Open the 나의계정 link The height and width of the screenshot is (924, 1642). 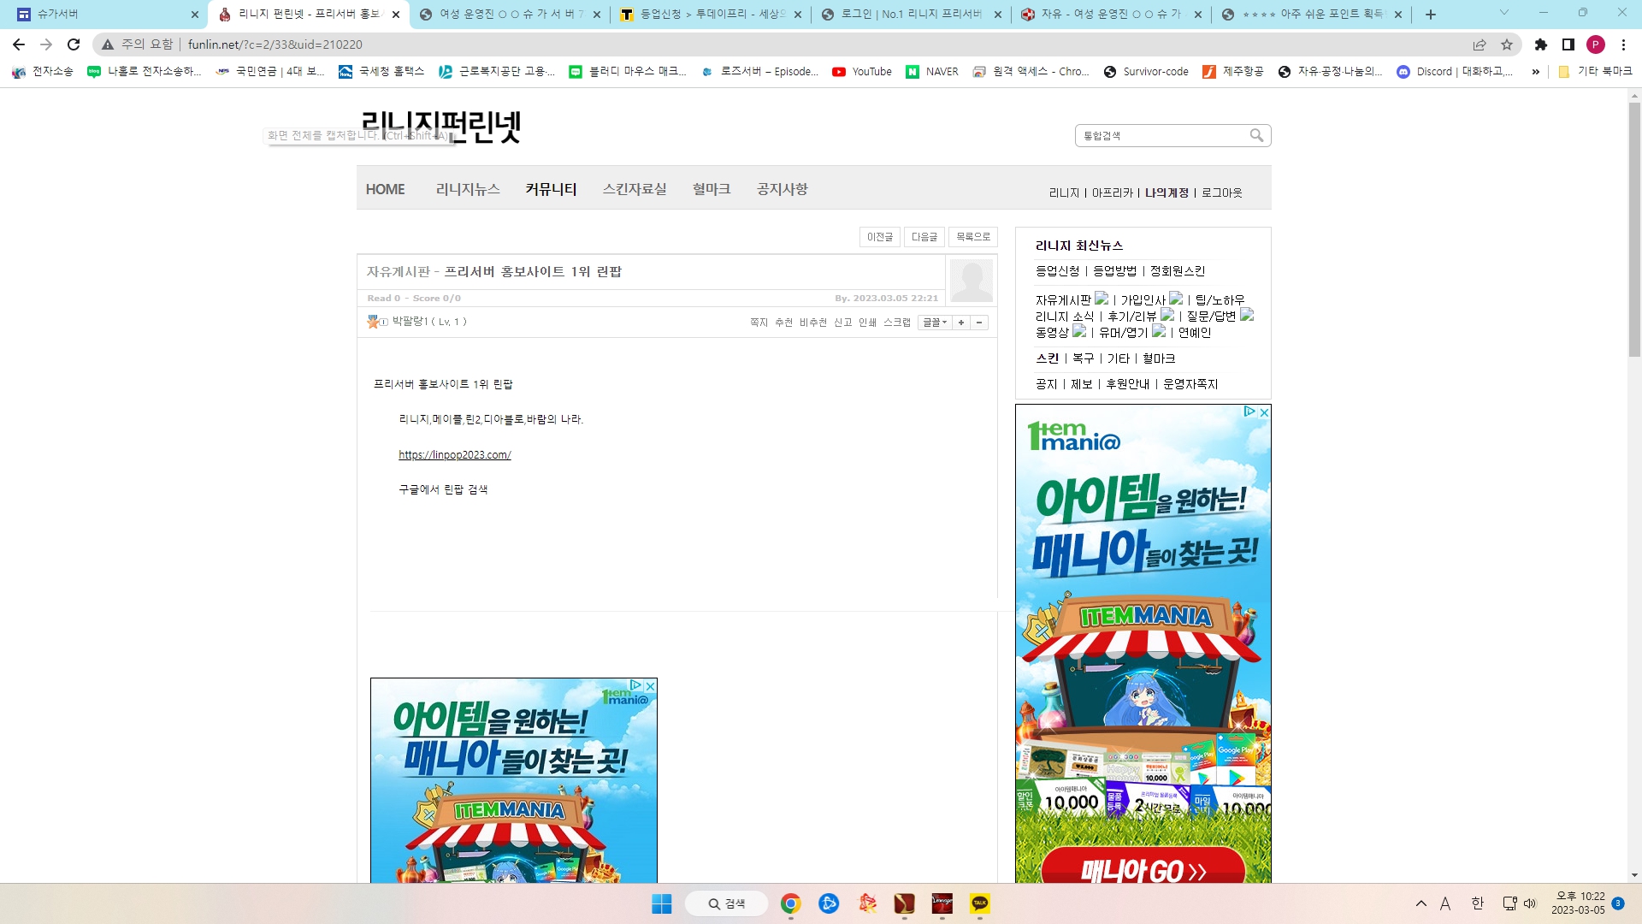tap(1167, 193)
